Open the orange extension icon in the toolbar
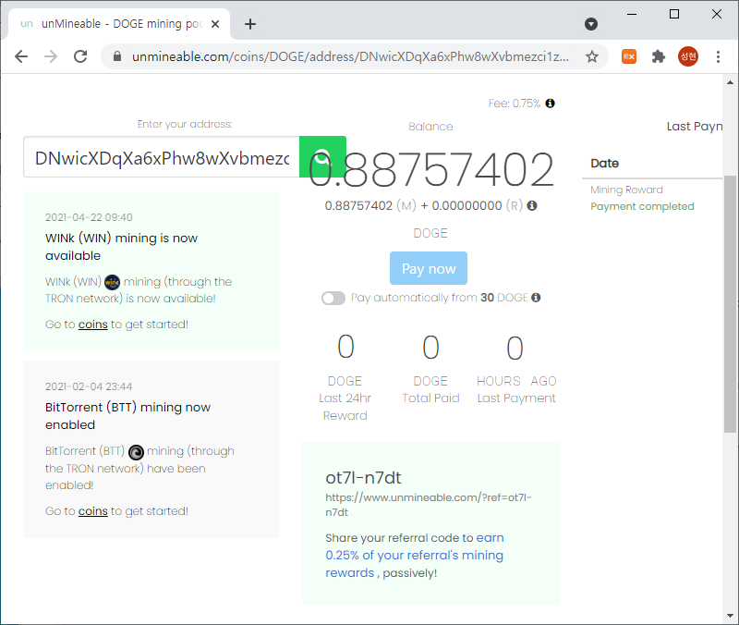The height and width of the screenshot is (625, 739). click(x=629, y=56)
